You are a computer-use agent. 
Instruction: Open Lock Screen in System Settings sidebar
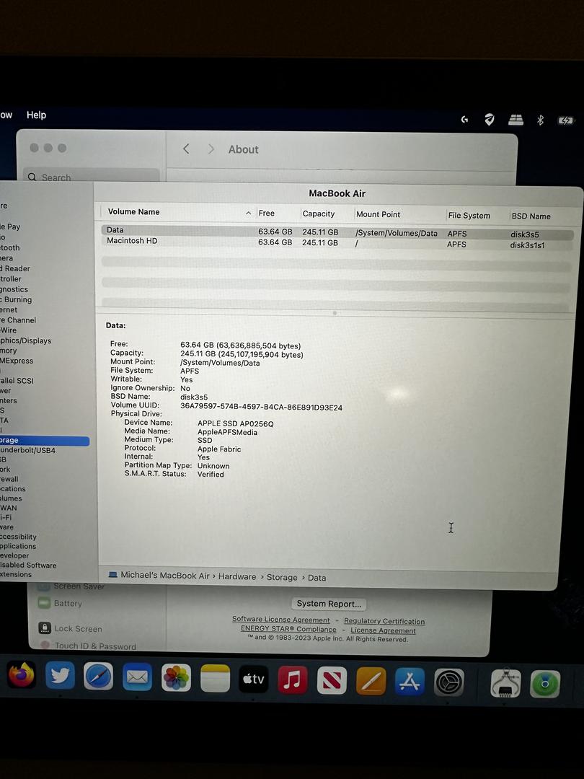78,628
